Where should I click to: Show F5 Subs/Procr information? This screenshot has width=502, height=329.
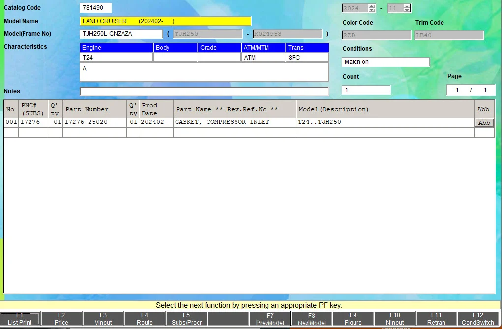click(x=186, y=319)
